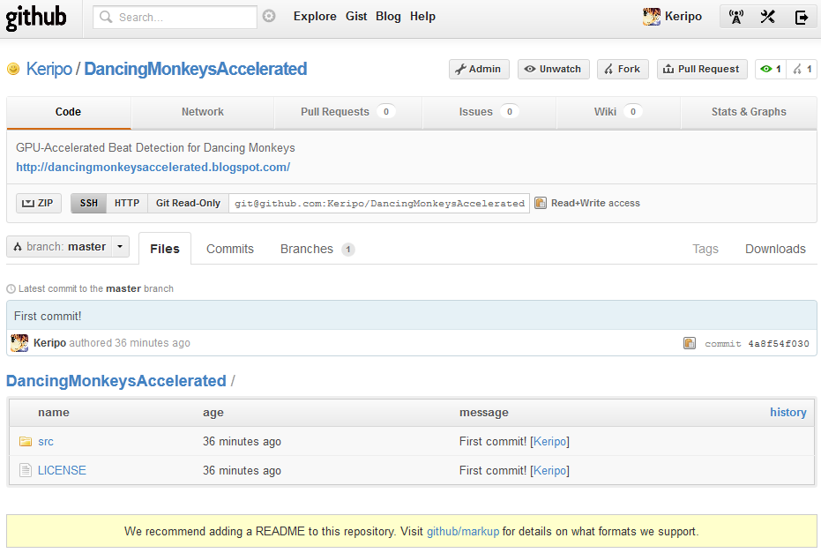
Task: Click the src folder icon
Action: 25,442
